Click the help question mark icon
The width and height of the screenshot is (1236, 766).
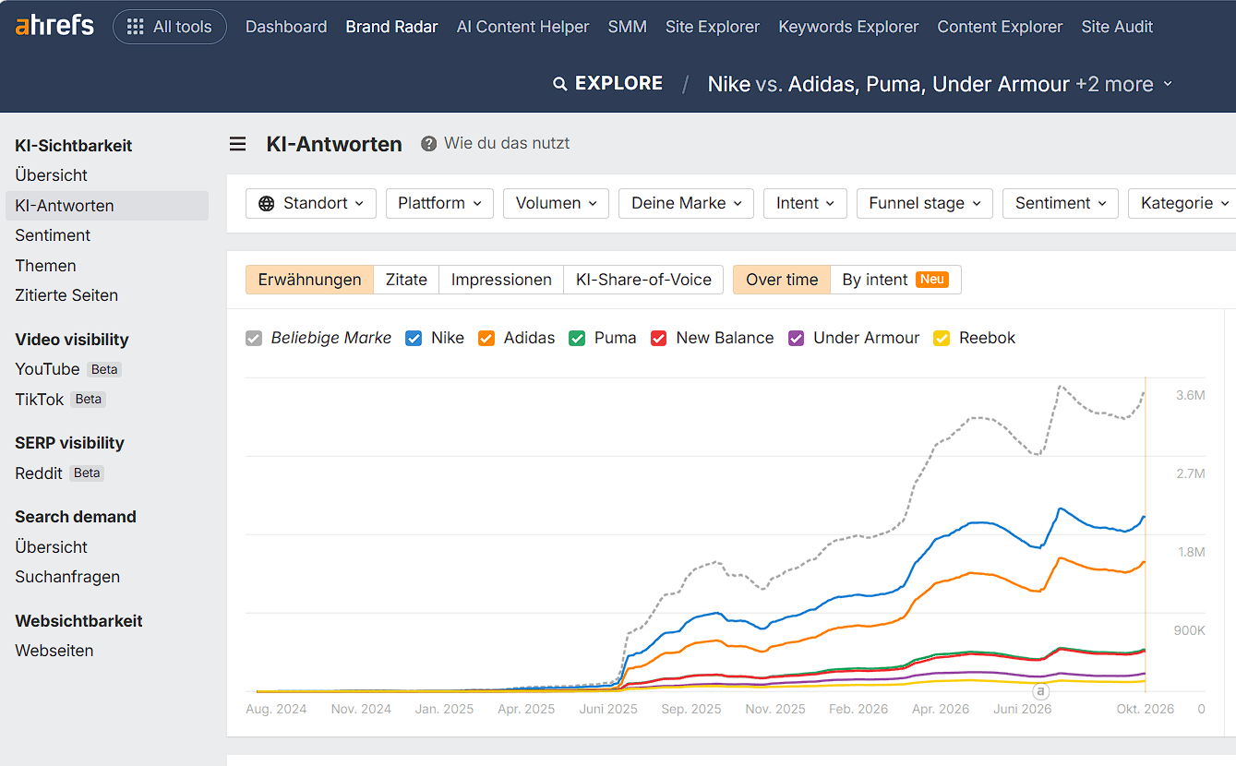point(428,143)
